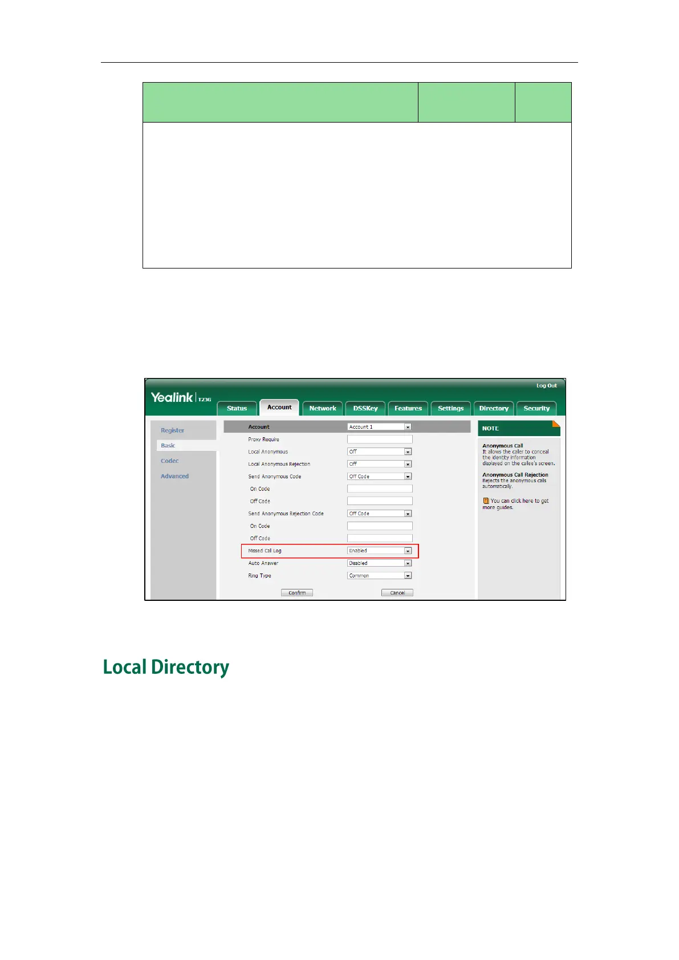Open the Status tab

pos(237,408)
